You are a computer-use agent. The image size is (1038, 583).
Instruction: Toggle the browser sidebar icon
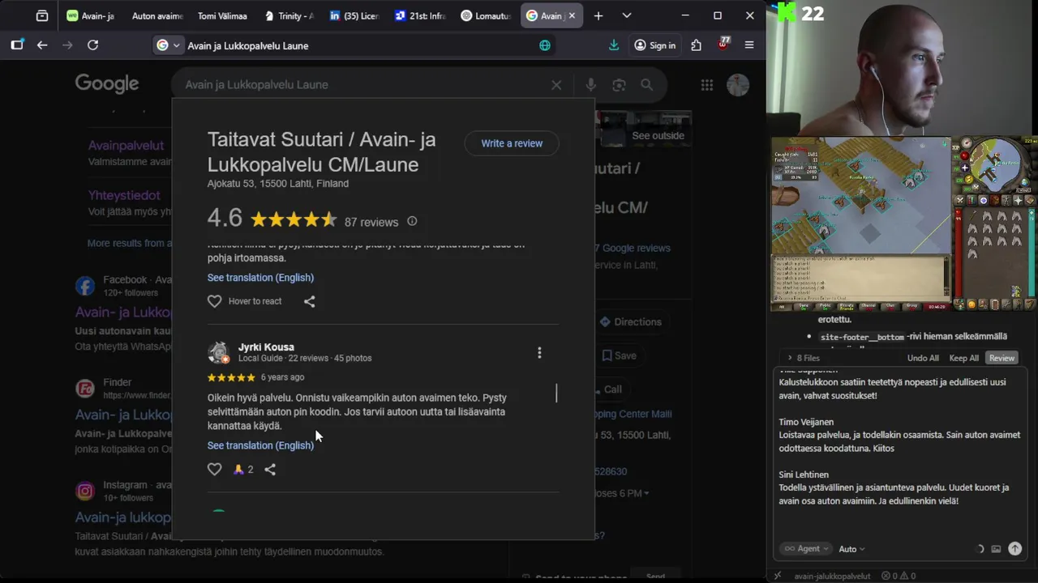click(x=17, y=45)
